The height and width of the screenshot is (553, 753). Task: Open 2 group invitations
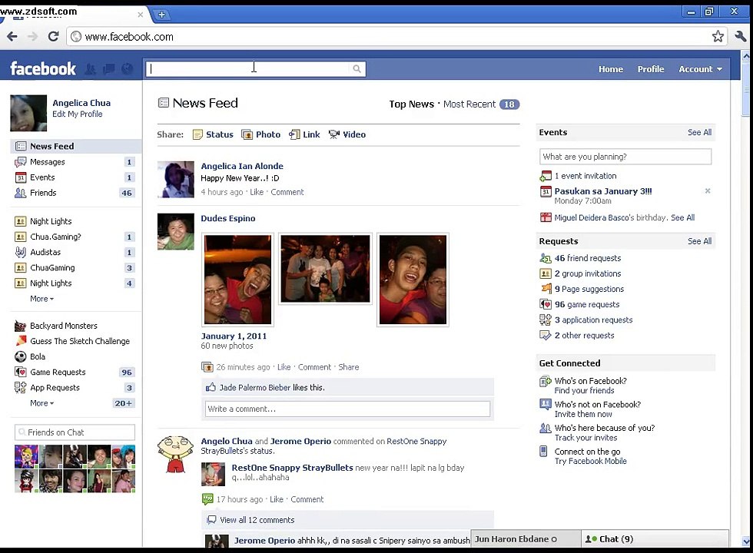click(x=587, y=273)
